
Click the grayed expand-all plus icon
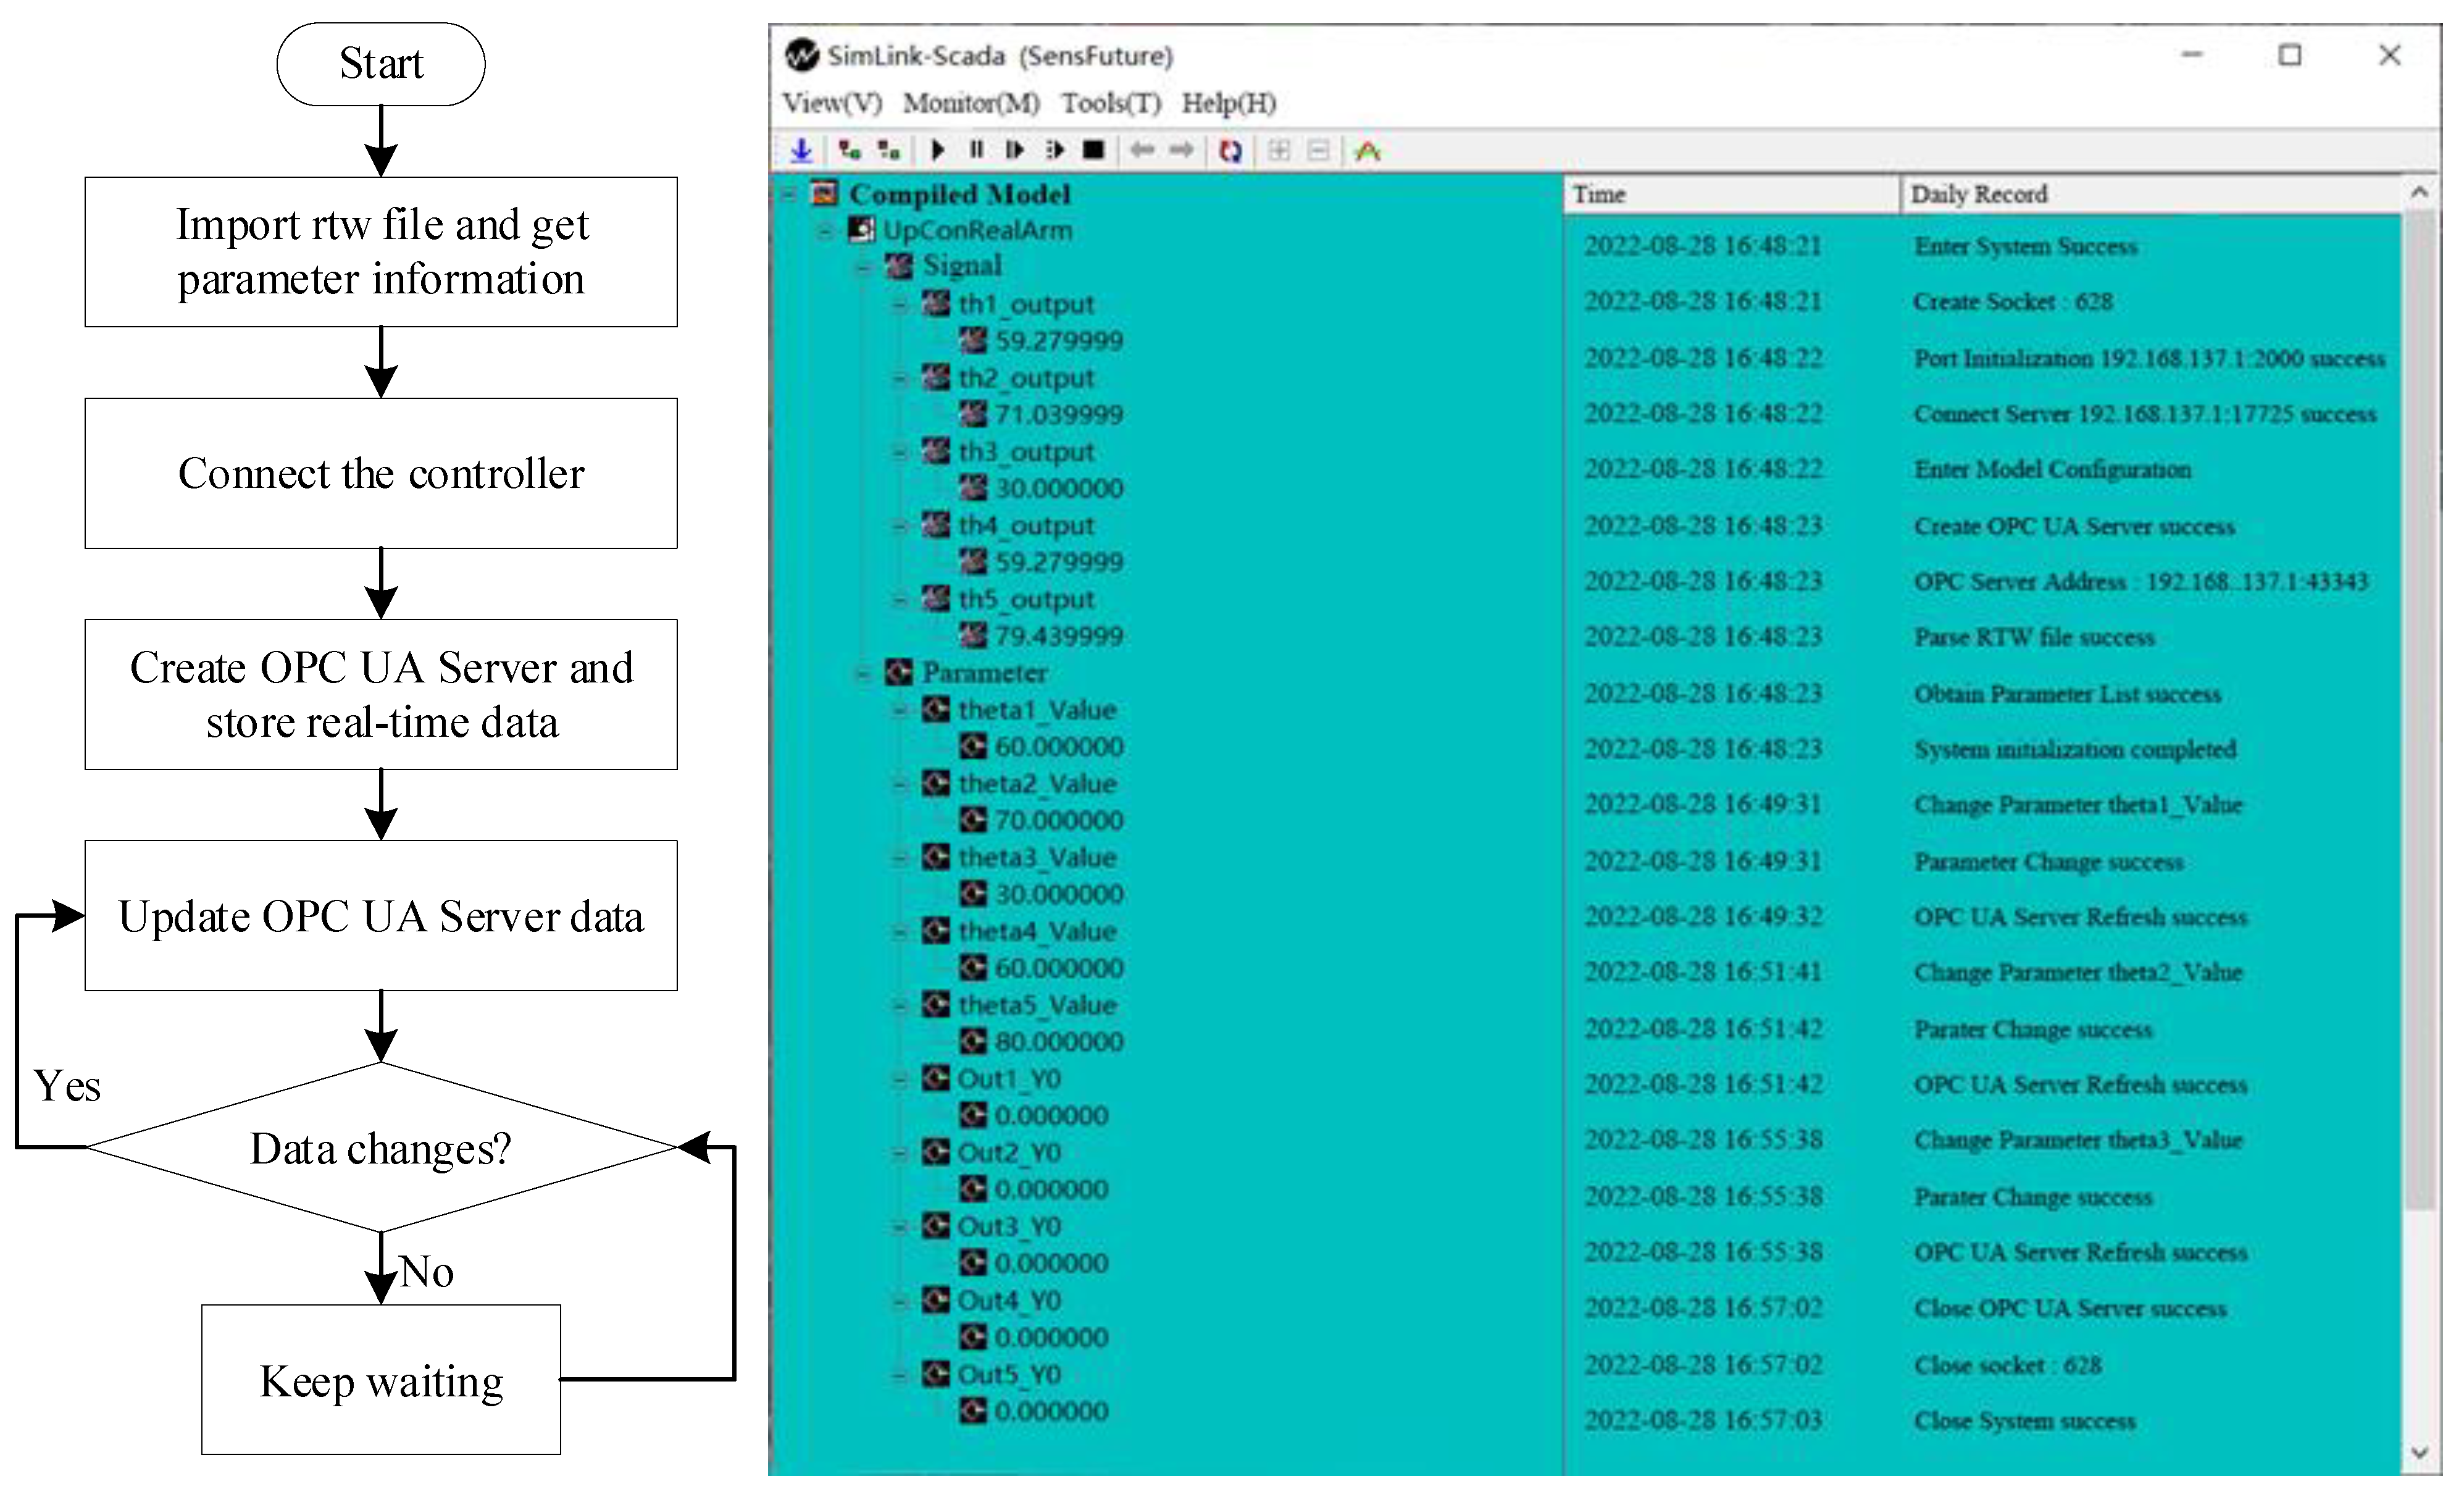click(1278, 150)
